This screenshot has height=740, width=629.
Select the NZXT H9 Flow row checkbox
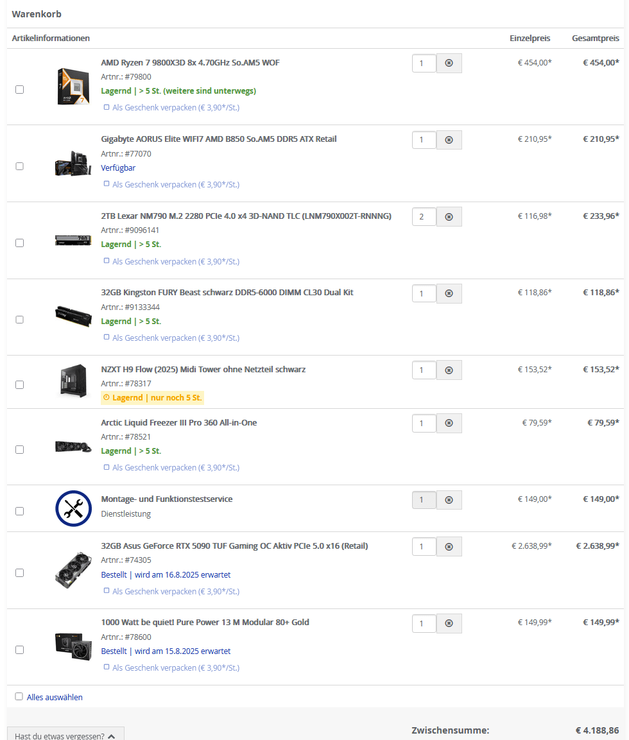(x=19, y=384)
